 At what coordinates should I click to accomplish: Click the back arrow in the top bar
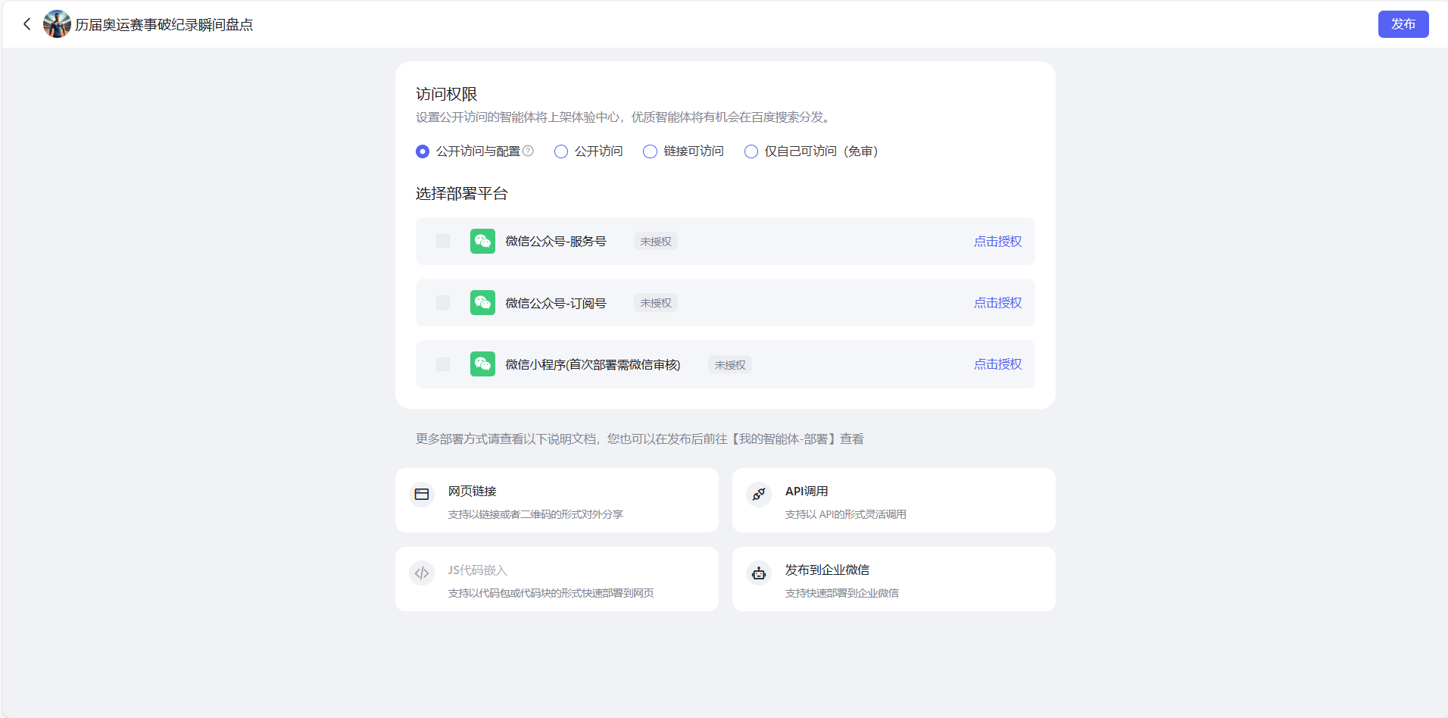pyautogui.click(x=27, y=23)
